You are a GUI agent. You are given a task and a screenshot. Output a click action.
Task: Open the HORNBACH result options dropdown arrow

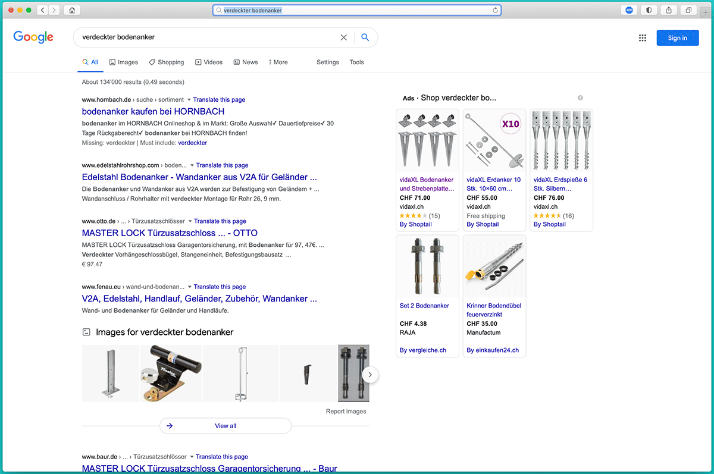189,100
